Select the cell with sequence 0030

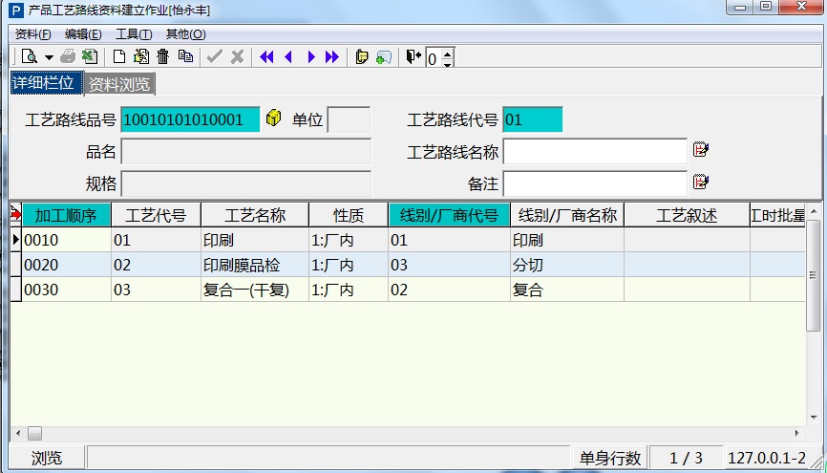click(x=67, y=290)
